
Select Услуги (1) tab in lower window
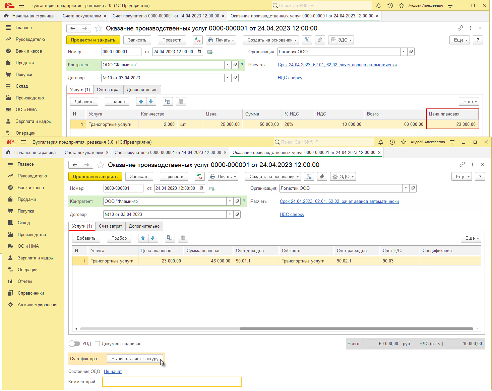tap(82, 226)
